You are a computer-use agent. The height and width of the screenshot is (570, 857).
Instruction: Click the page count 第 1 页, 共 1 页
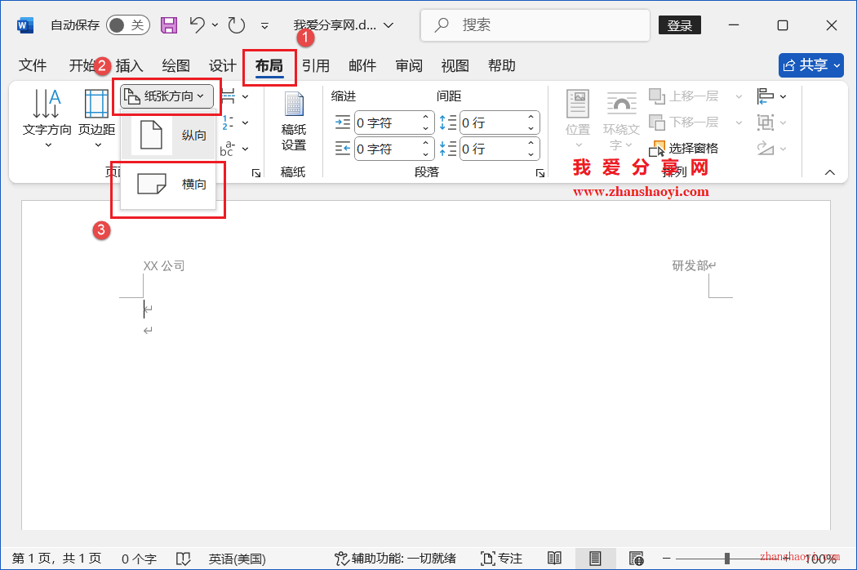click(x=57, y=559)
